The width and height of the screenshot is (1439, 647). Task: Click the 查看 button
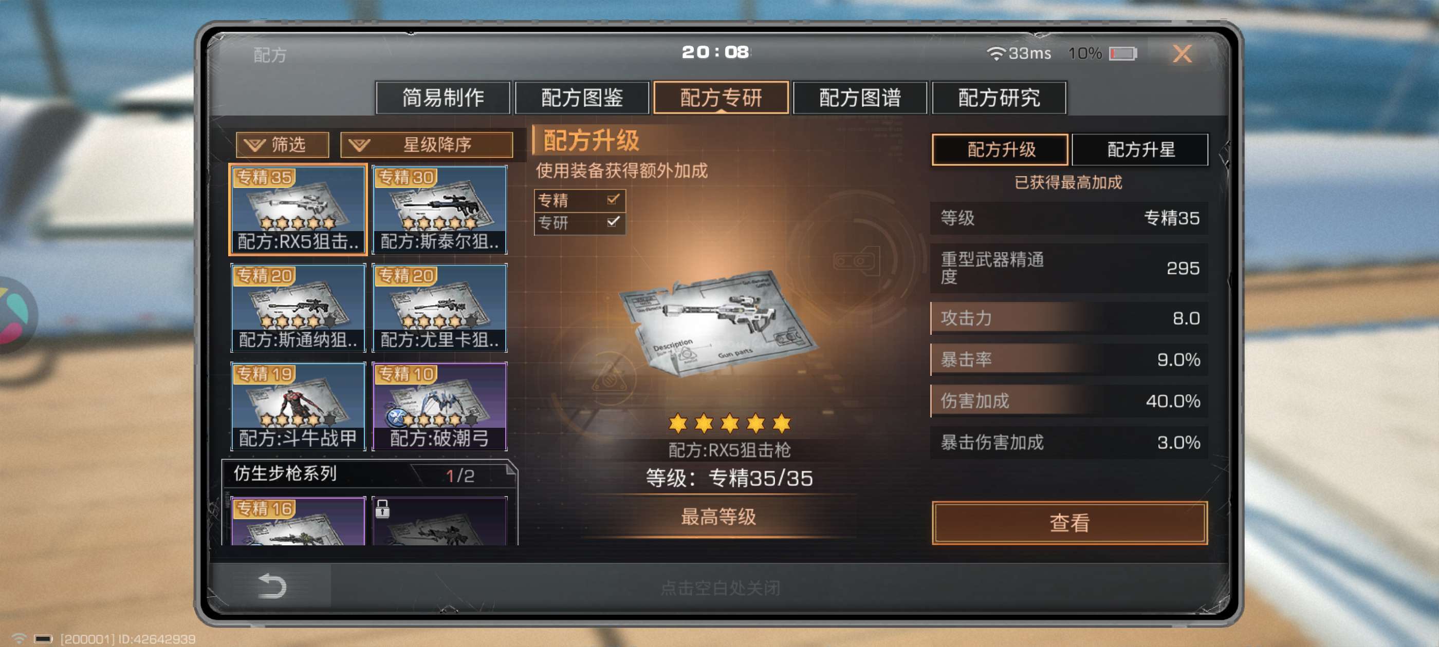[1069, 523]
